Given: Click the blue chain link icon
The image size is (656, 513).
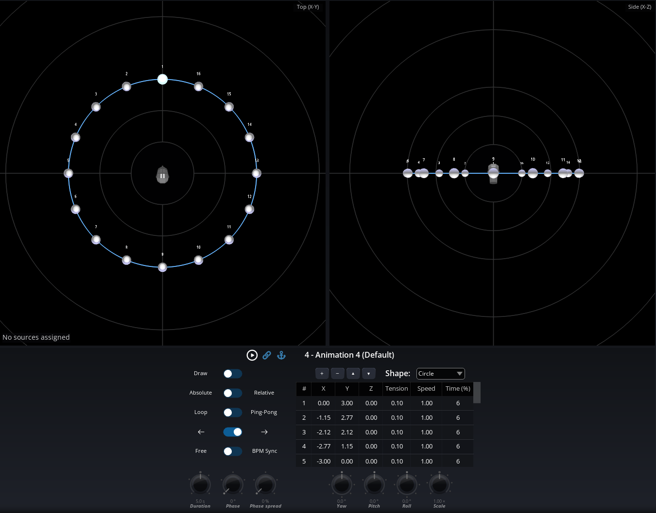Looking at the screenshot, I should (267, 355).
